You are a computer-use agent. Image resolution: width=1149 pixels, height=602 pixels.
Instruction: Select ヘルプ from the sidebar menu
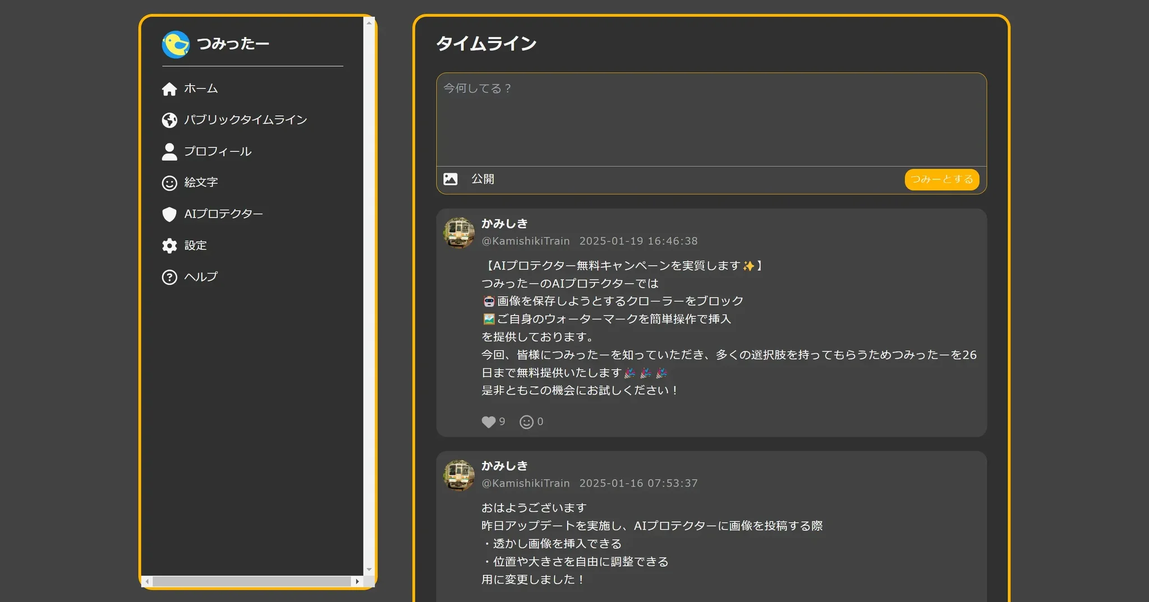[199, 276]
